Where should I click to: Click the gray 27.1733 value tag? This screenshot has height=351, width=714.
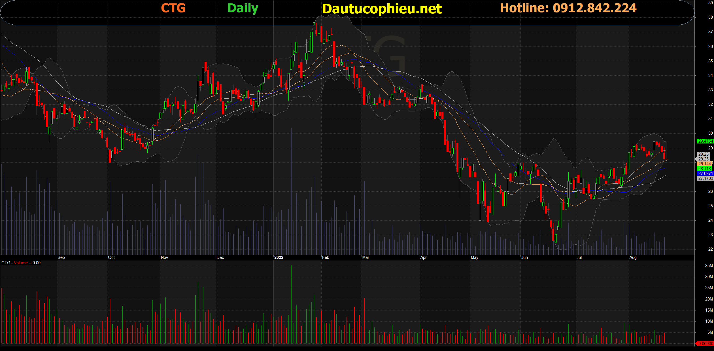click(705, 178)
